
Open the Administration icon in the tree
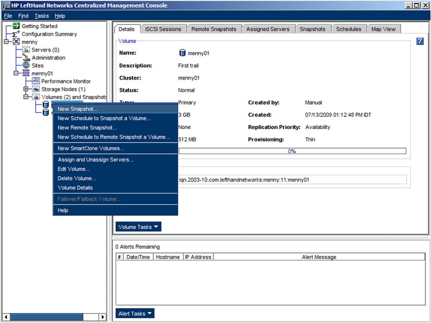point(26,57)
